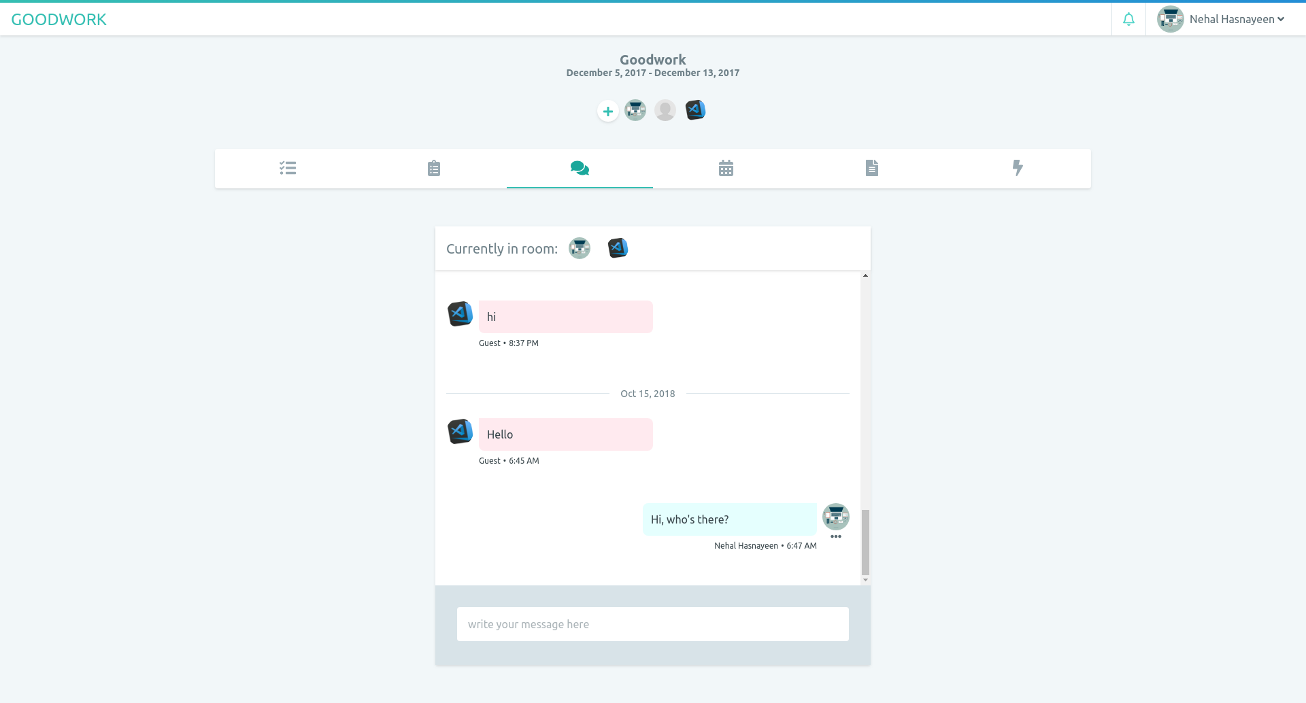This screenshot has height=703, width=1306.
Task: Click the 'Hi, who's there?' message
Action: click(x=730, y=519)
